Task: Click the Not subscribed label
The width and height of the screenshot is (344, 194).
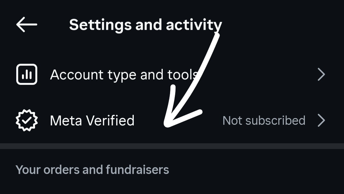Action: tap(264, 120)
